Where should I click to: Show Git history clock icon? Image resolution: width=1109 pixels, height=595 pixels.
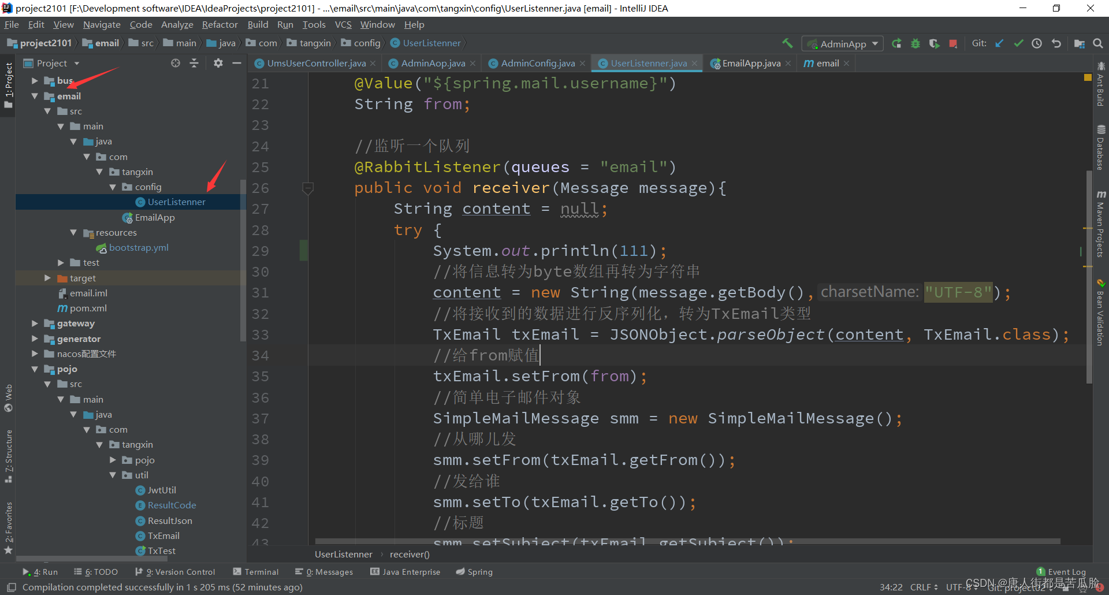(1037, 43)
